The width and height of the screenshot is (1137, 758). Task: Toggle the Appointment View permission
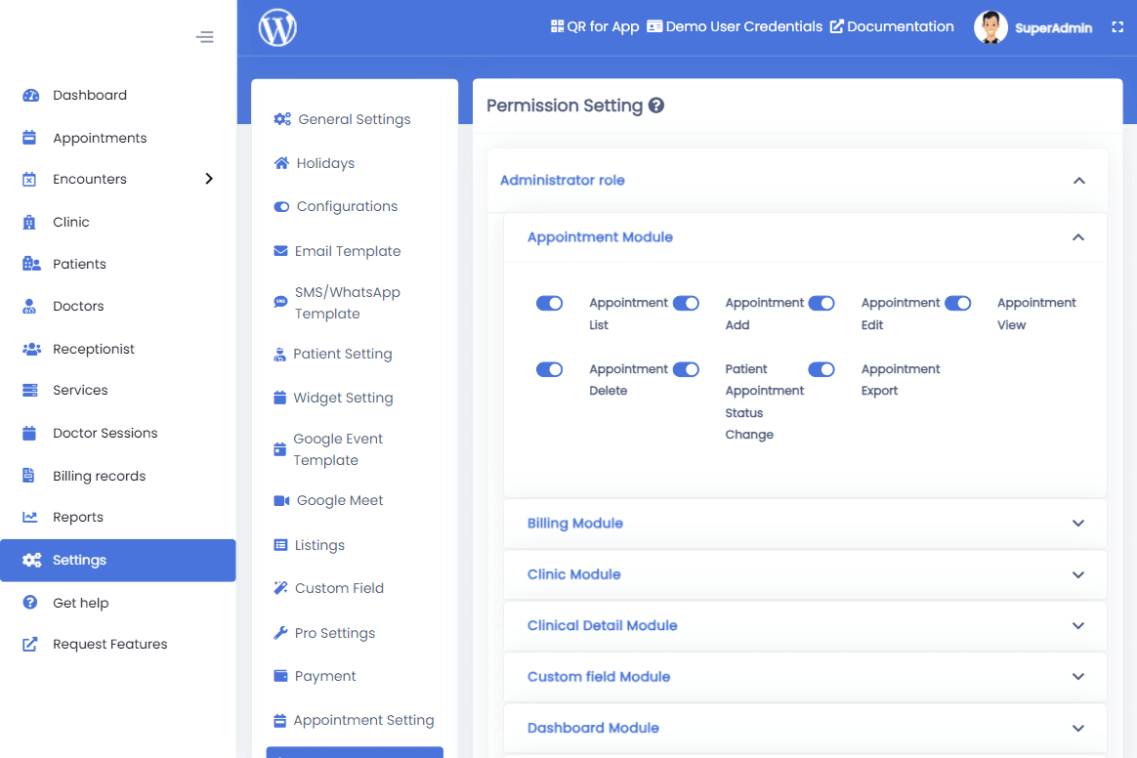(x=957, y=303)
